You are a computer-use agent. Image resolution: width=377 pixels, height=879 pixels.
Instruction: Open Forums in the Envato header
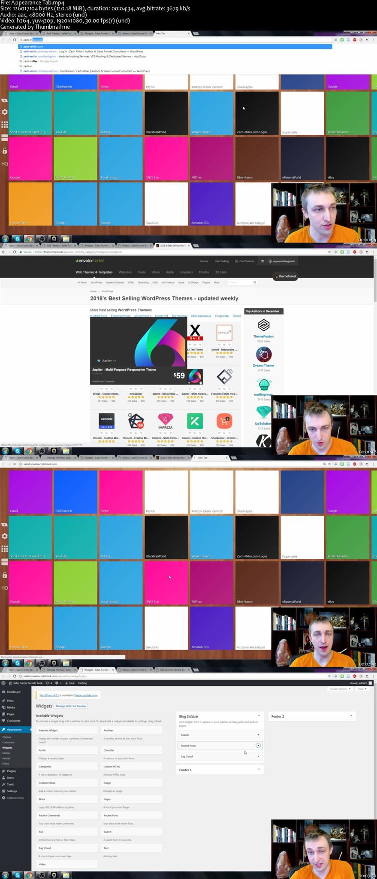(x=204, y=261)
